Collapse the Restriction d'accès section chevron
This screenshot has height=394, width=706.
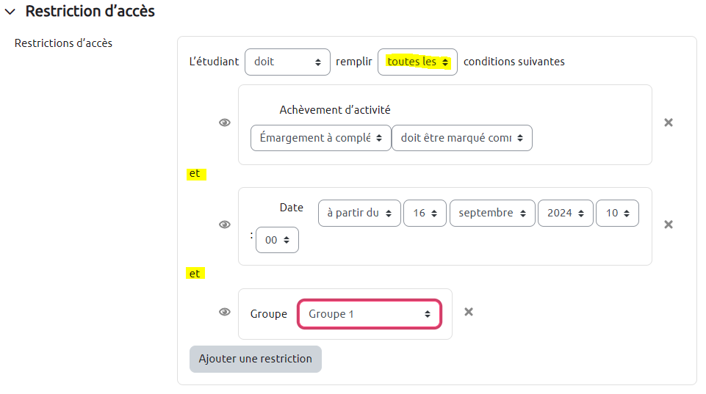click(10, 12)
